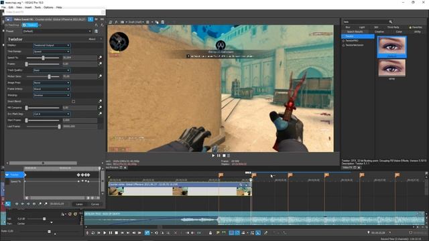429x241 pixels.
Task: Toggle animation for Speed % parameter
Action: pos(101,58)
